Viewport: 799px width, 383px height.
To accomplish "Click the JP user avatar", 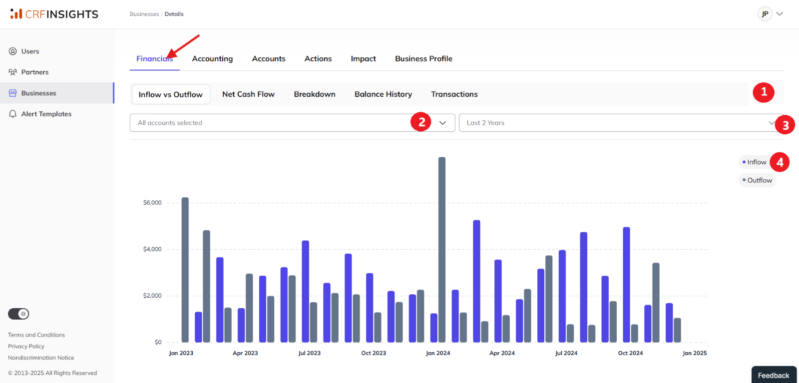I will click(765, 14).
